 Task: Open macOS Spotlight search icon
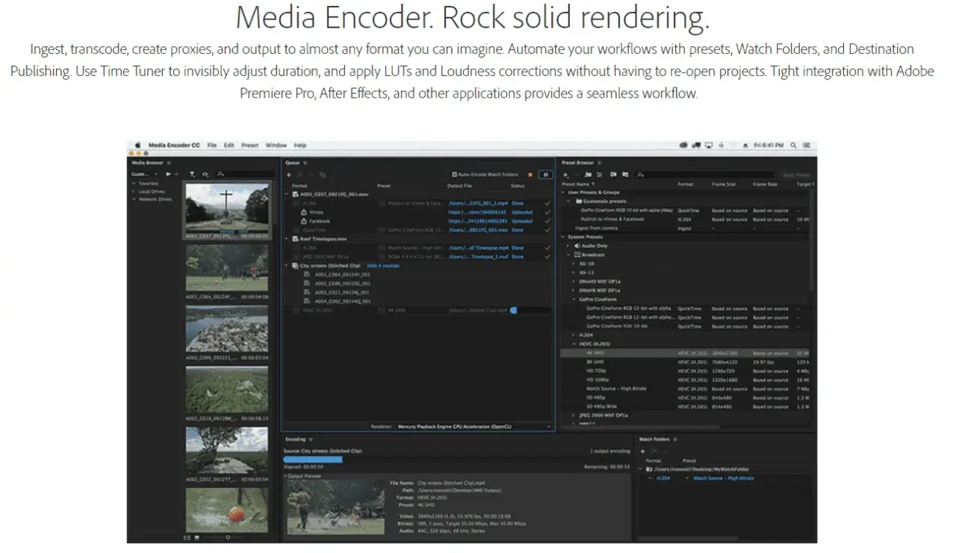(793, 145)
